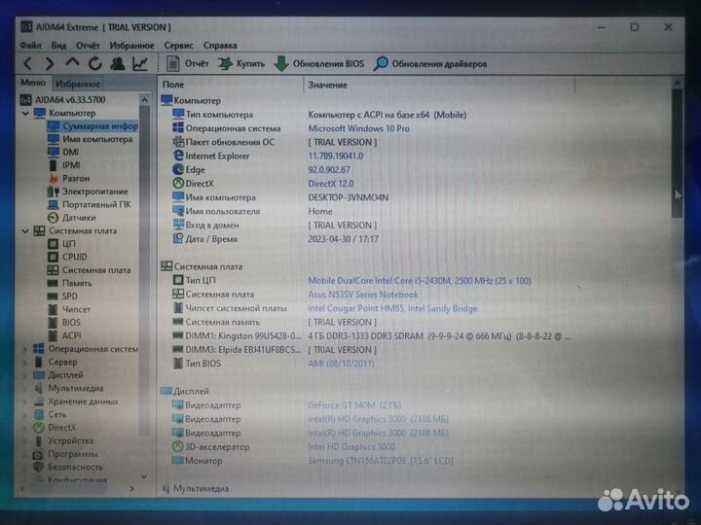Expand the Хранение данных tree node
Screen dimensions: 701x525
coord(25,402)
